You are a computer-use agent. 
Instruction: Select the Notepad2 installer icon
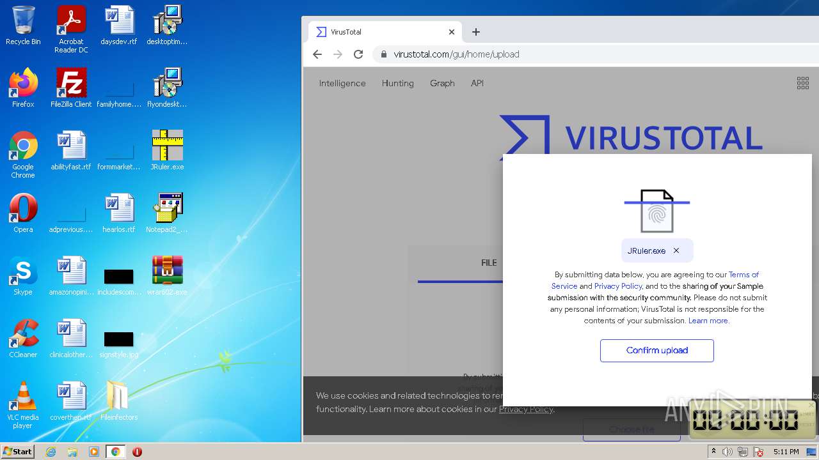coord(167,213)
